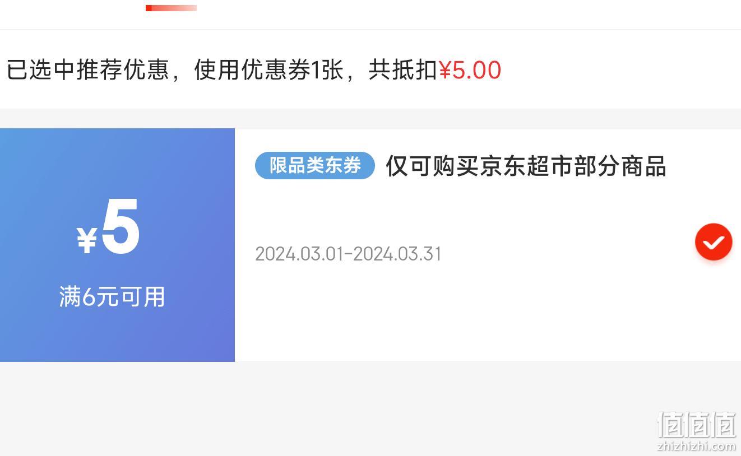
Task: Click the white ¥ symbol on blue card
Action: coord(87,240)
